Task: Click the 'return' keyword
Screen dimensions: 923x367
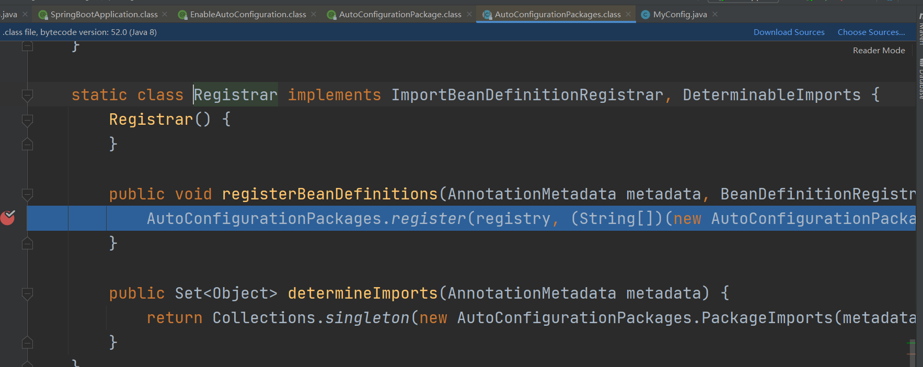Action: [175, 318]
